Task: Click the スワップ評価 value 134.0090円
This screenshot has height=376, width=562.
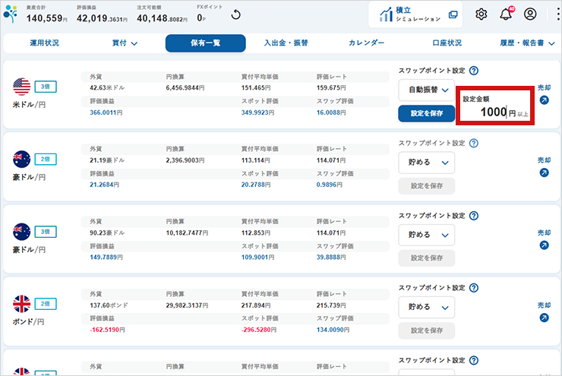Action: (x=333, y=330)
